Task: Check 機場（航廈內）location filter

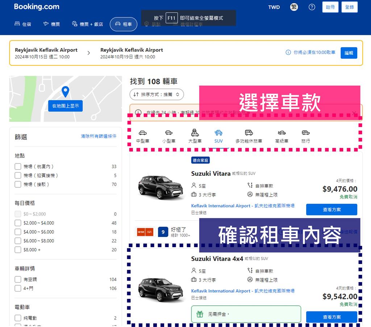Action: click(18, 166)
